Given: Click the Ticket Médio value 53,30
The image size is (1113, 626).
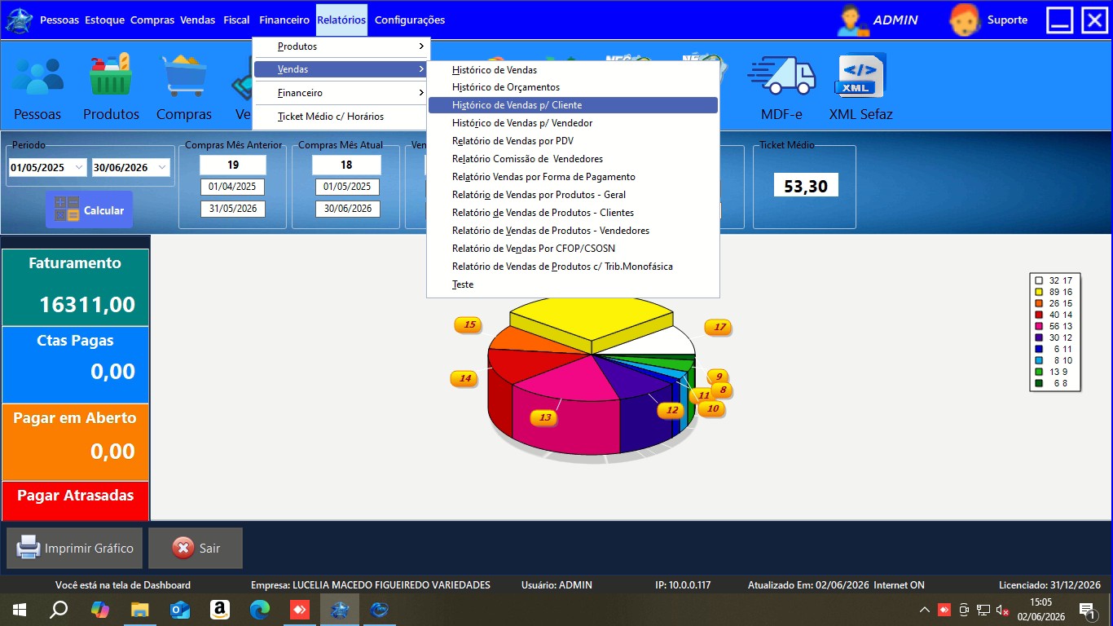Looking at the screenshot, I should pos(806,186).
